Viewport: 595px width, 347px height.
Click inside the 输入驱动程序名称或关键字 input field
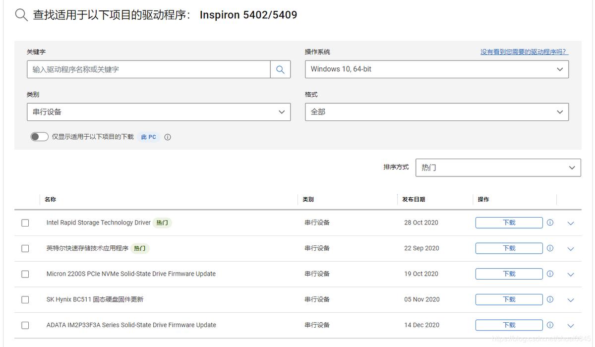point(149,69)
